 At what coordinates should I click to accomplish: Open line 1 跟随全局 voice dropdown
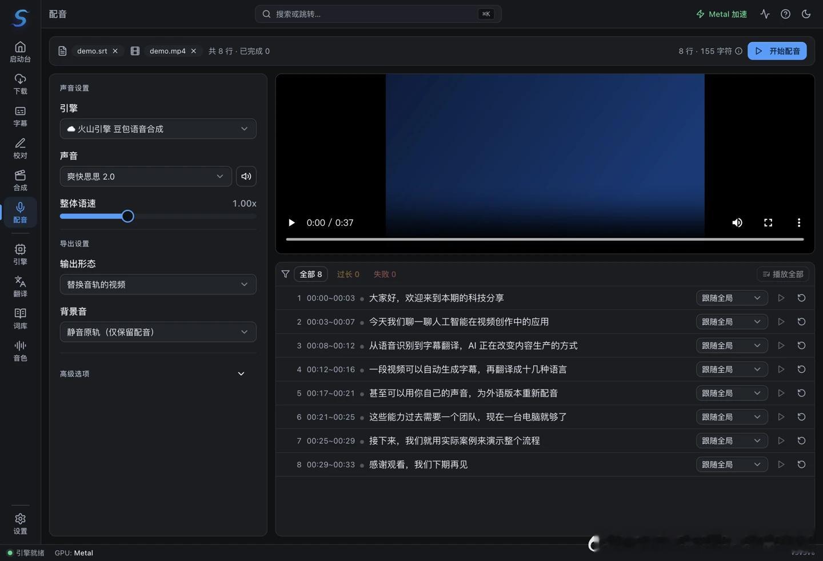click(732, 298)
